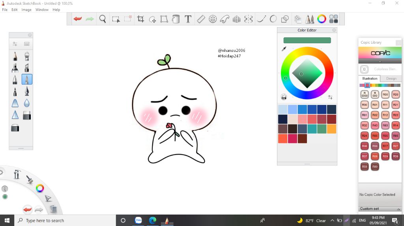Switch to the Illustration tab

point(369,79)
